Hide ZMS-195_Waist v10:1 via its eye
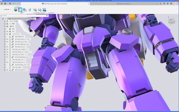The height and width of the screenshot is (112, 179). click(7, 70)
